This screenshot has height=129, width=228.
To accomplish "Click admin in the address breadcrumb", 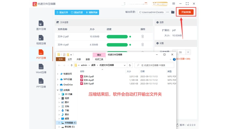I will click(x=84, y=65).
